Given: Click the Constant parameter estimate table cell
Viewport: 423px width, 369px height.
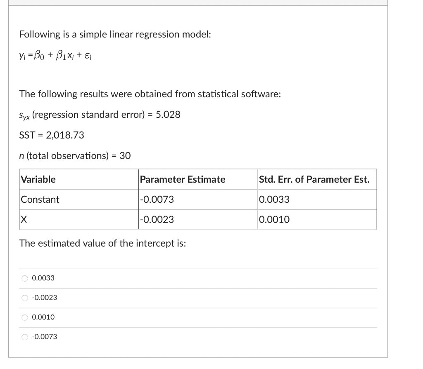Looking at the screenshot, I should [x=198, y=199].
